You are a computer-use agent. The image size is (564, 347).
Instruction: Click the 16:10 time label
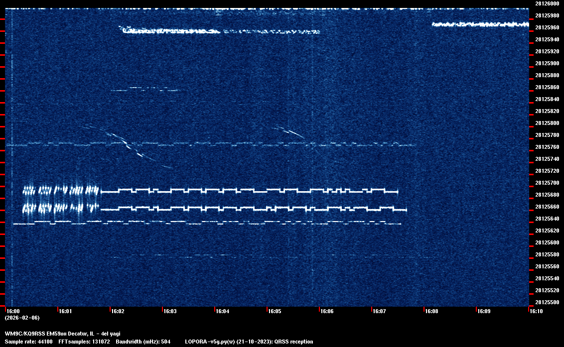point(536,311)
